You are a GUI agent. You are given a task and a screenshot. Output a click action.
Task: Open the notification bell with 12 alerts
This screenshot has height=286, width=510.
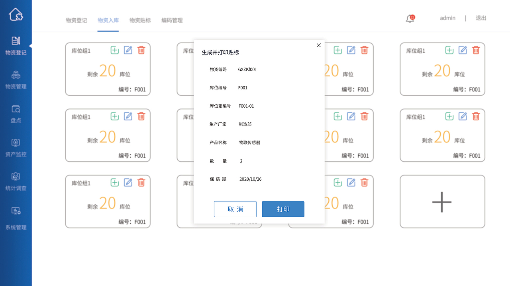[410, 19]
